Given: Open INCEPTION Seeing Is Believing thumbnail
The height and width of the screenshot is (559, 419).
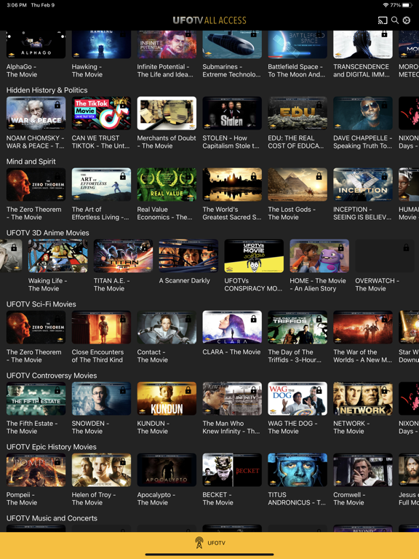Looking at the screenshot, I should click(x=363, y=184).
